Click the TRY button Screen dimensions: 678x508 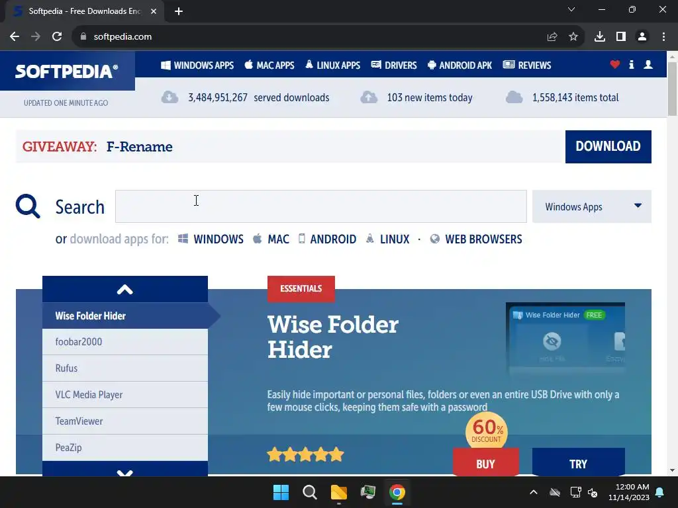pos(579,464)
